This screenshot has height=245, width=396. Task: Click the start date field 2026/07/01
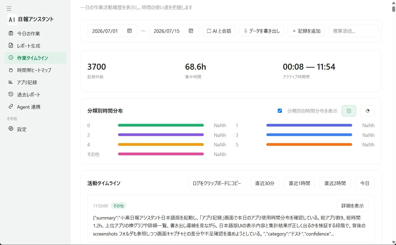pyautogui.click(x=112, y=31)
